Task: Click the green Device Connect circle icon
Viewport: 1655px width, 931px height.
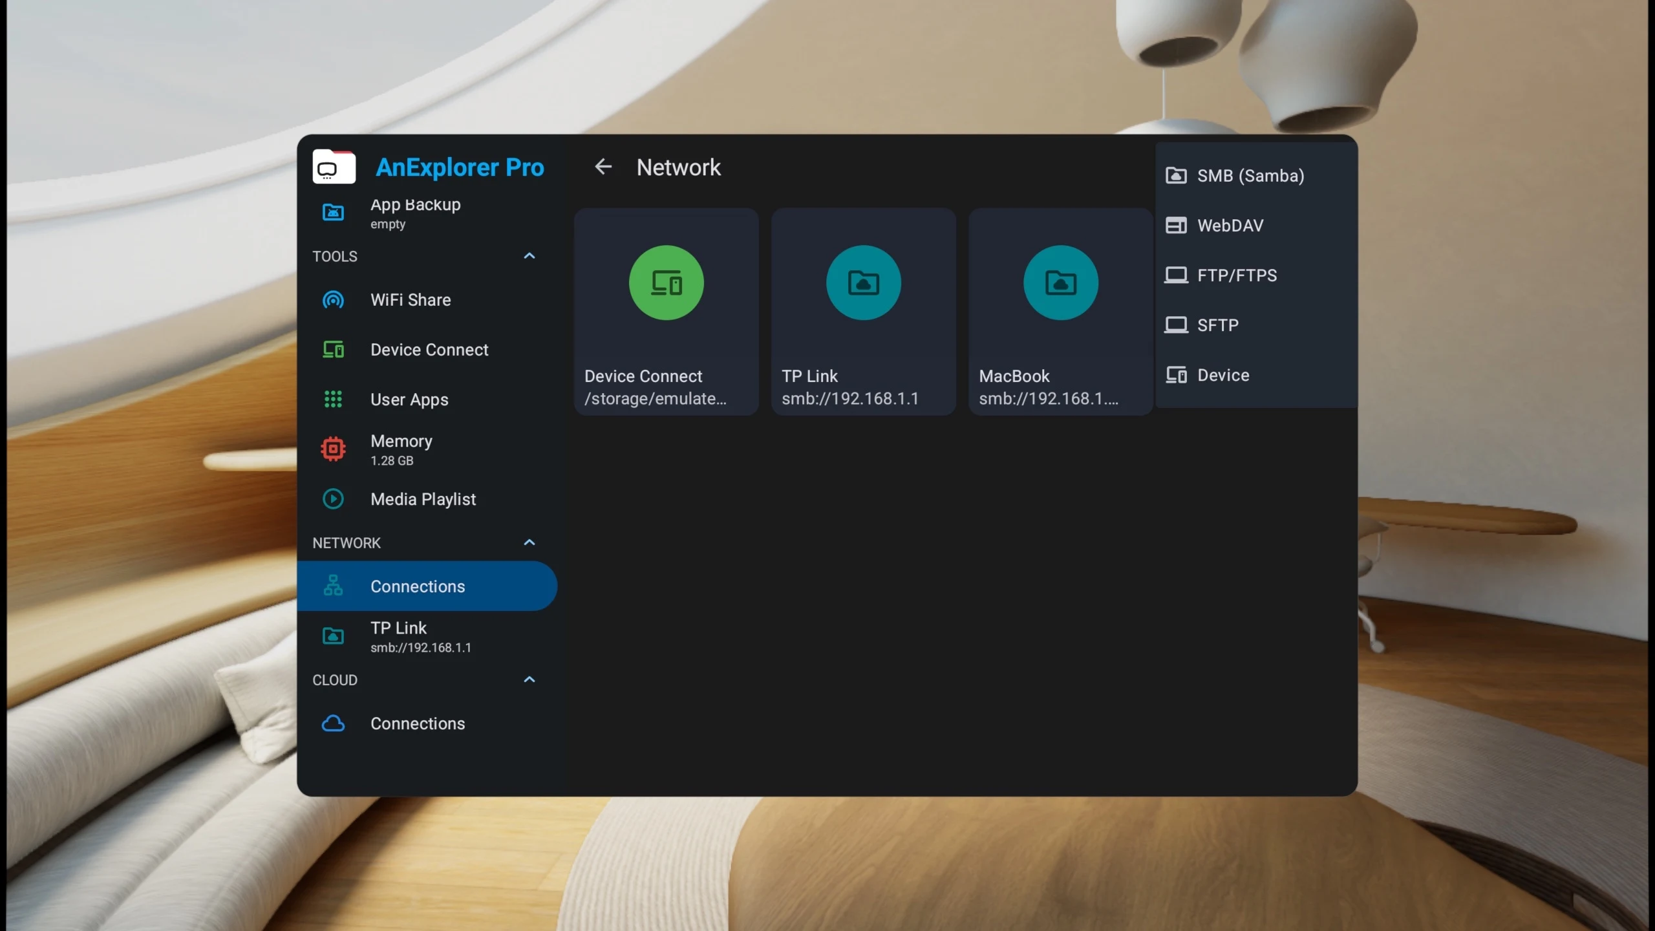Action: [x=667, y=283]
